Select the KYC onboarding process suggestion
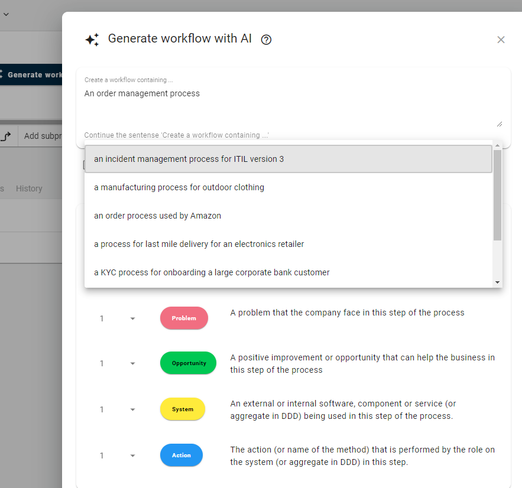This screenshot has width=522, height=488. [212, 272]
